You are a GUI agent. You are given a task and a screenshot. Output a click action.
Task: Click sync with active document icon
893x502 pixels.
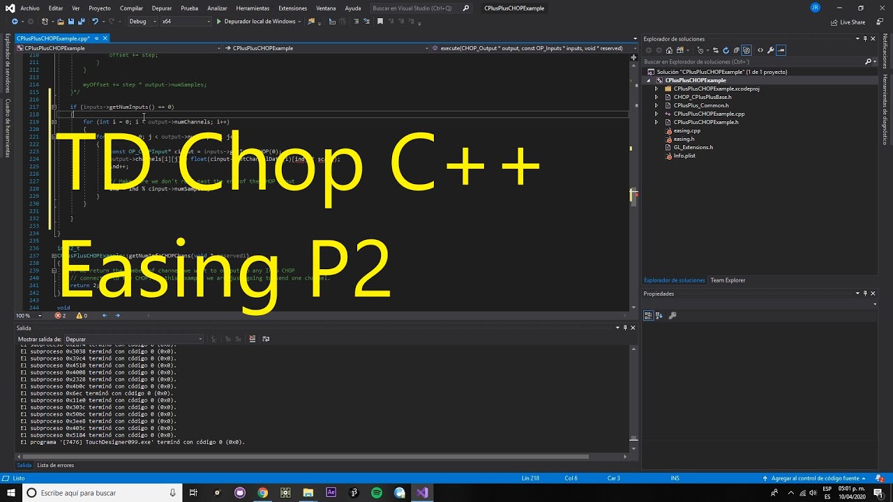[x=716, y=50]
